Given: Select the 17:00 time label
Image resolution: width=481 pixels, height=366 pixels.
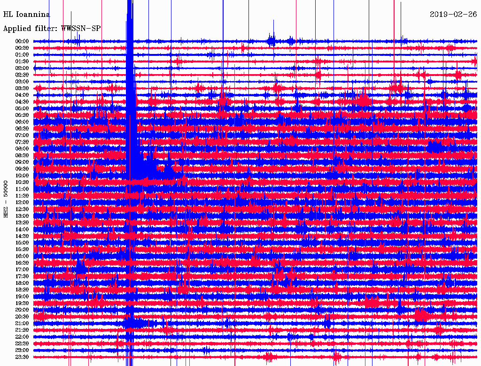Looking at the screenshot, I should [x=22, y=269].
